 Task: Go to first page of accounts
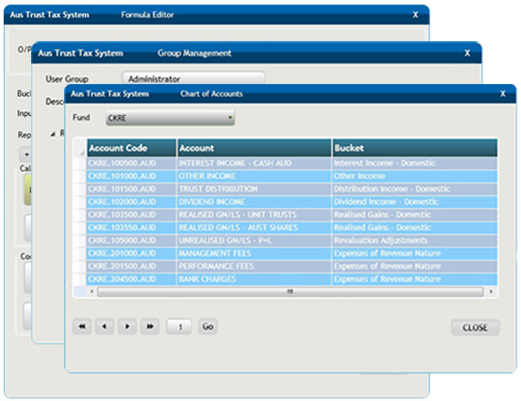[81, 327]
